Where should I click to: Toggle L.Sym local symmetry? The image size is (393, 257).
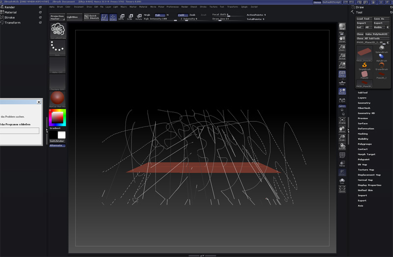pos(342,100)
